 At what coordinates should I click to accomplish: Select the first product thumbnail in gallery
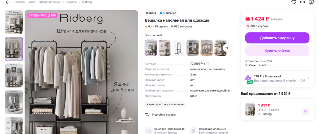14,22
